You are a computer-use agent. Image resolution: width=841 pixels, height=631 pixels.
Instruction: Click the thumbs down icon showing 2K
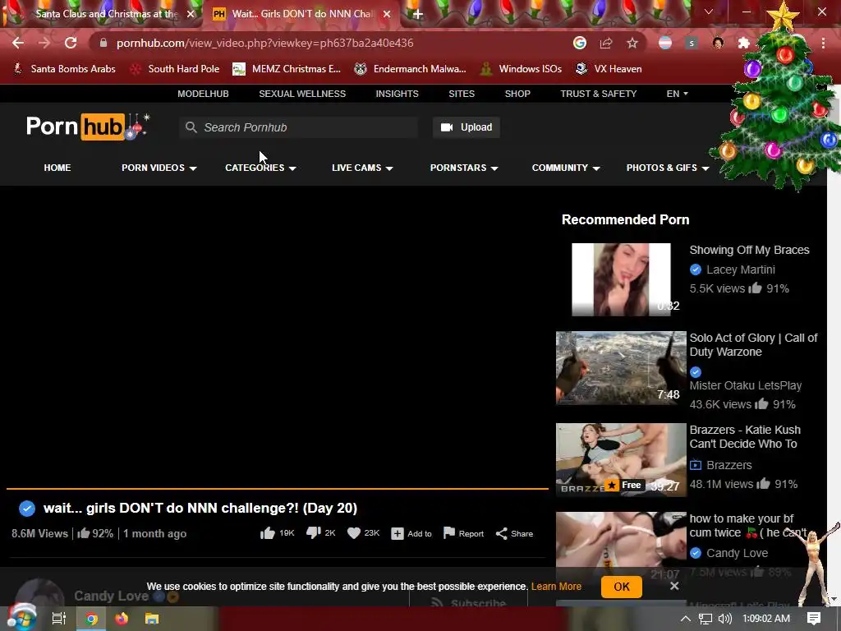point(313,532)
